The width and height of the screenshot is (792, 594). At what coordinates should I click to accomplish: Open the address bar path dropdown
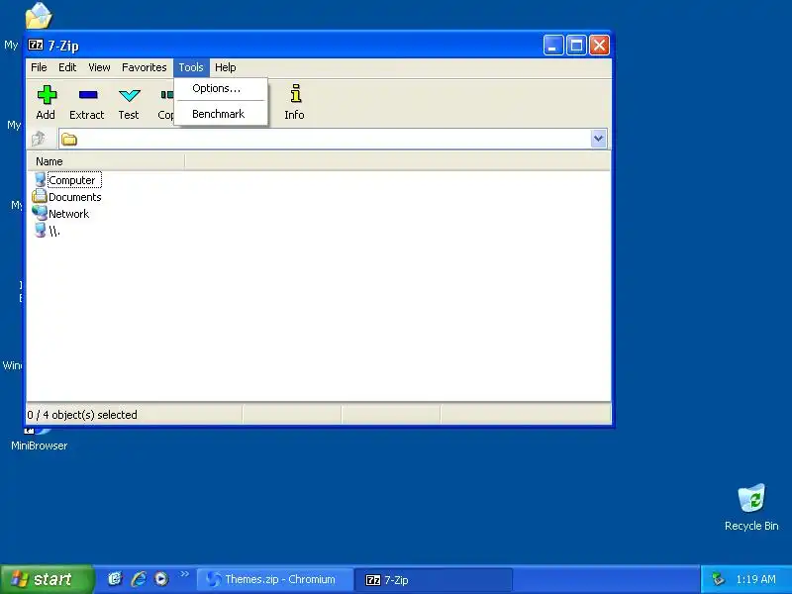tap(599, 139)
